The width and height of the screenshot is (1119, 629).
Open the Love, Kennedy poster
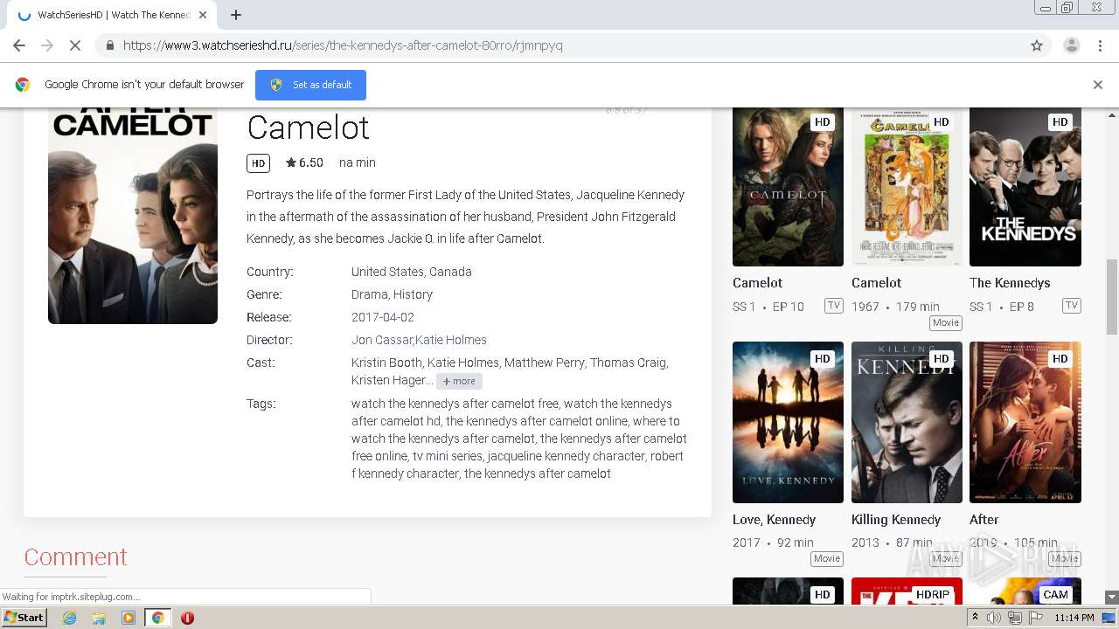pyautogui.click(x=788, y=422)
